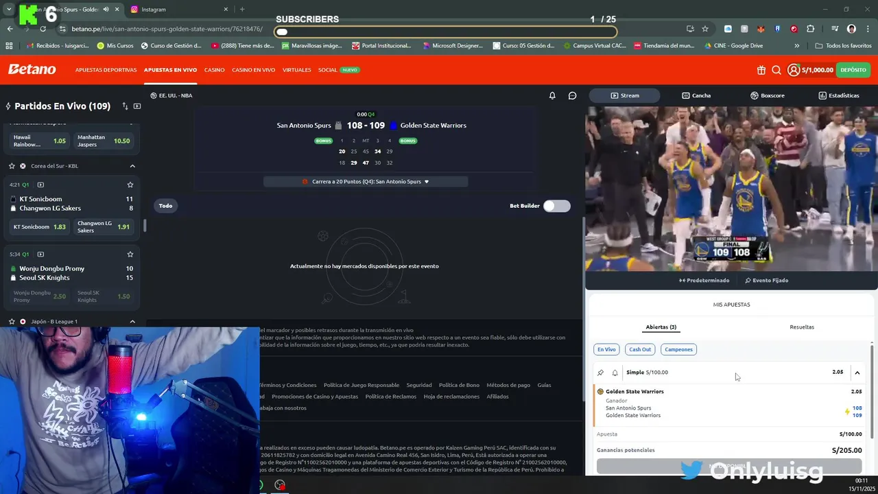This screenshot has height=494, width=878.
Task: Open the chat bubble icon beside the notification bell
Action: click(x=573, y=95)
